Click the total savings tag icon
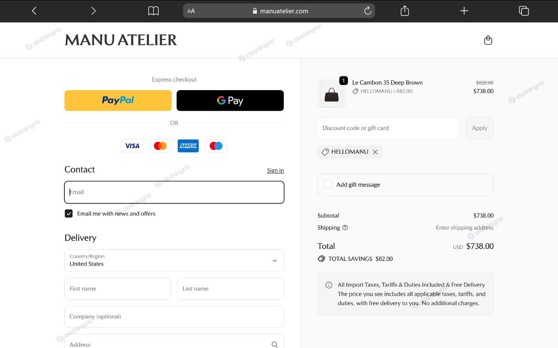 point(321,259)
